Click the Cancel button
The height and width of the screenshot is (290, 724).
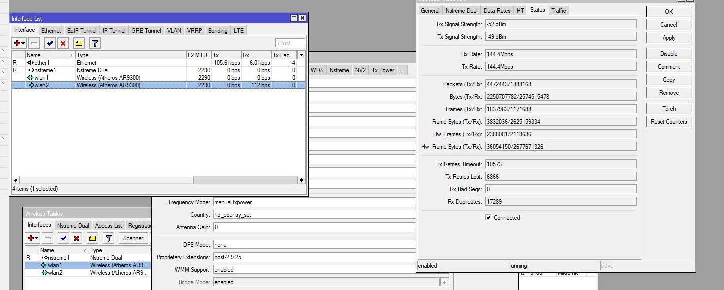point(669,25)
